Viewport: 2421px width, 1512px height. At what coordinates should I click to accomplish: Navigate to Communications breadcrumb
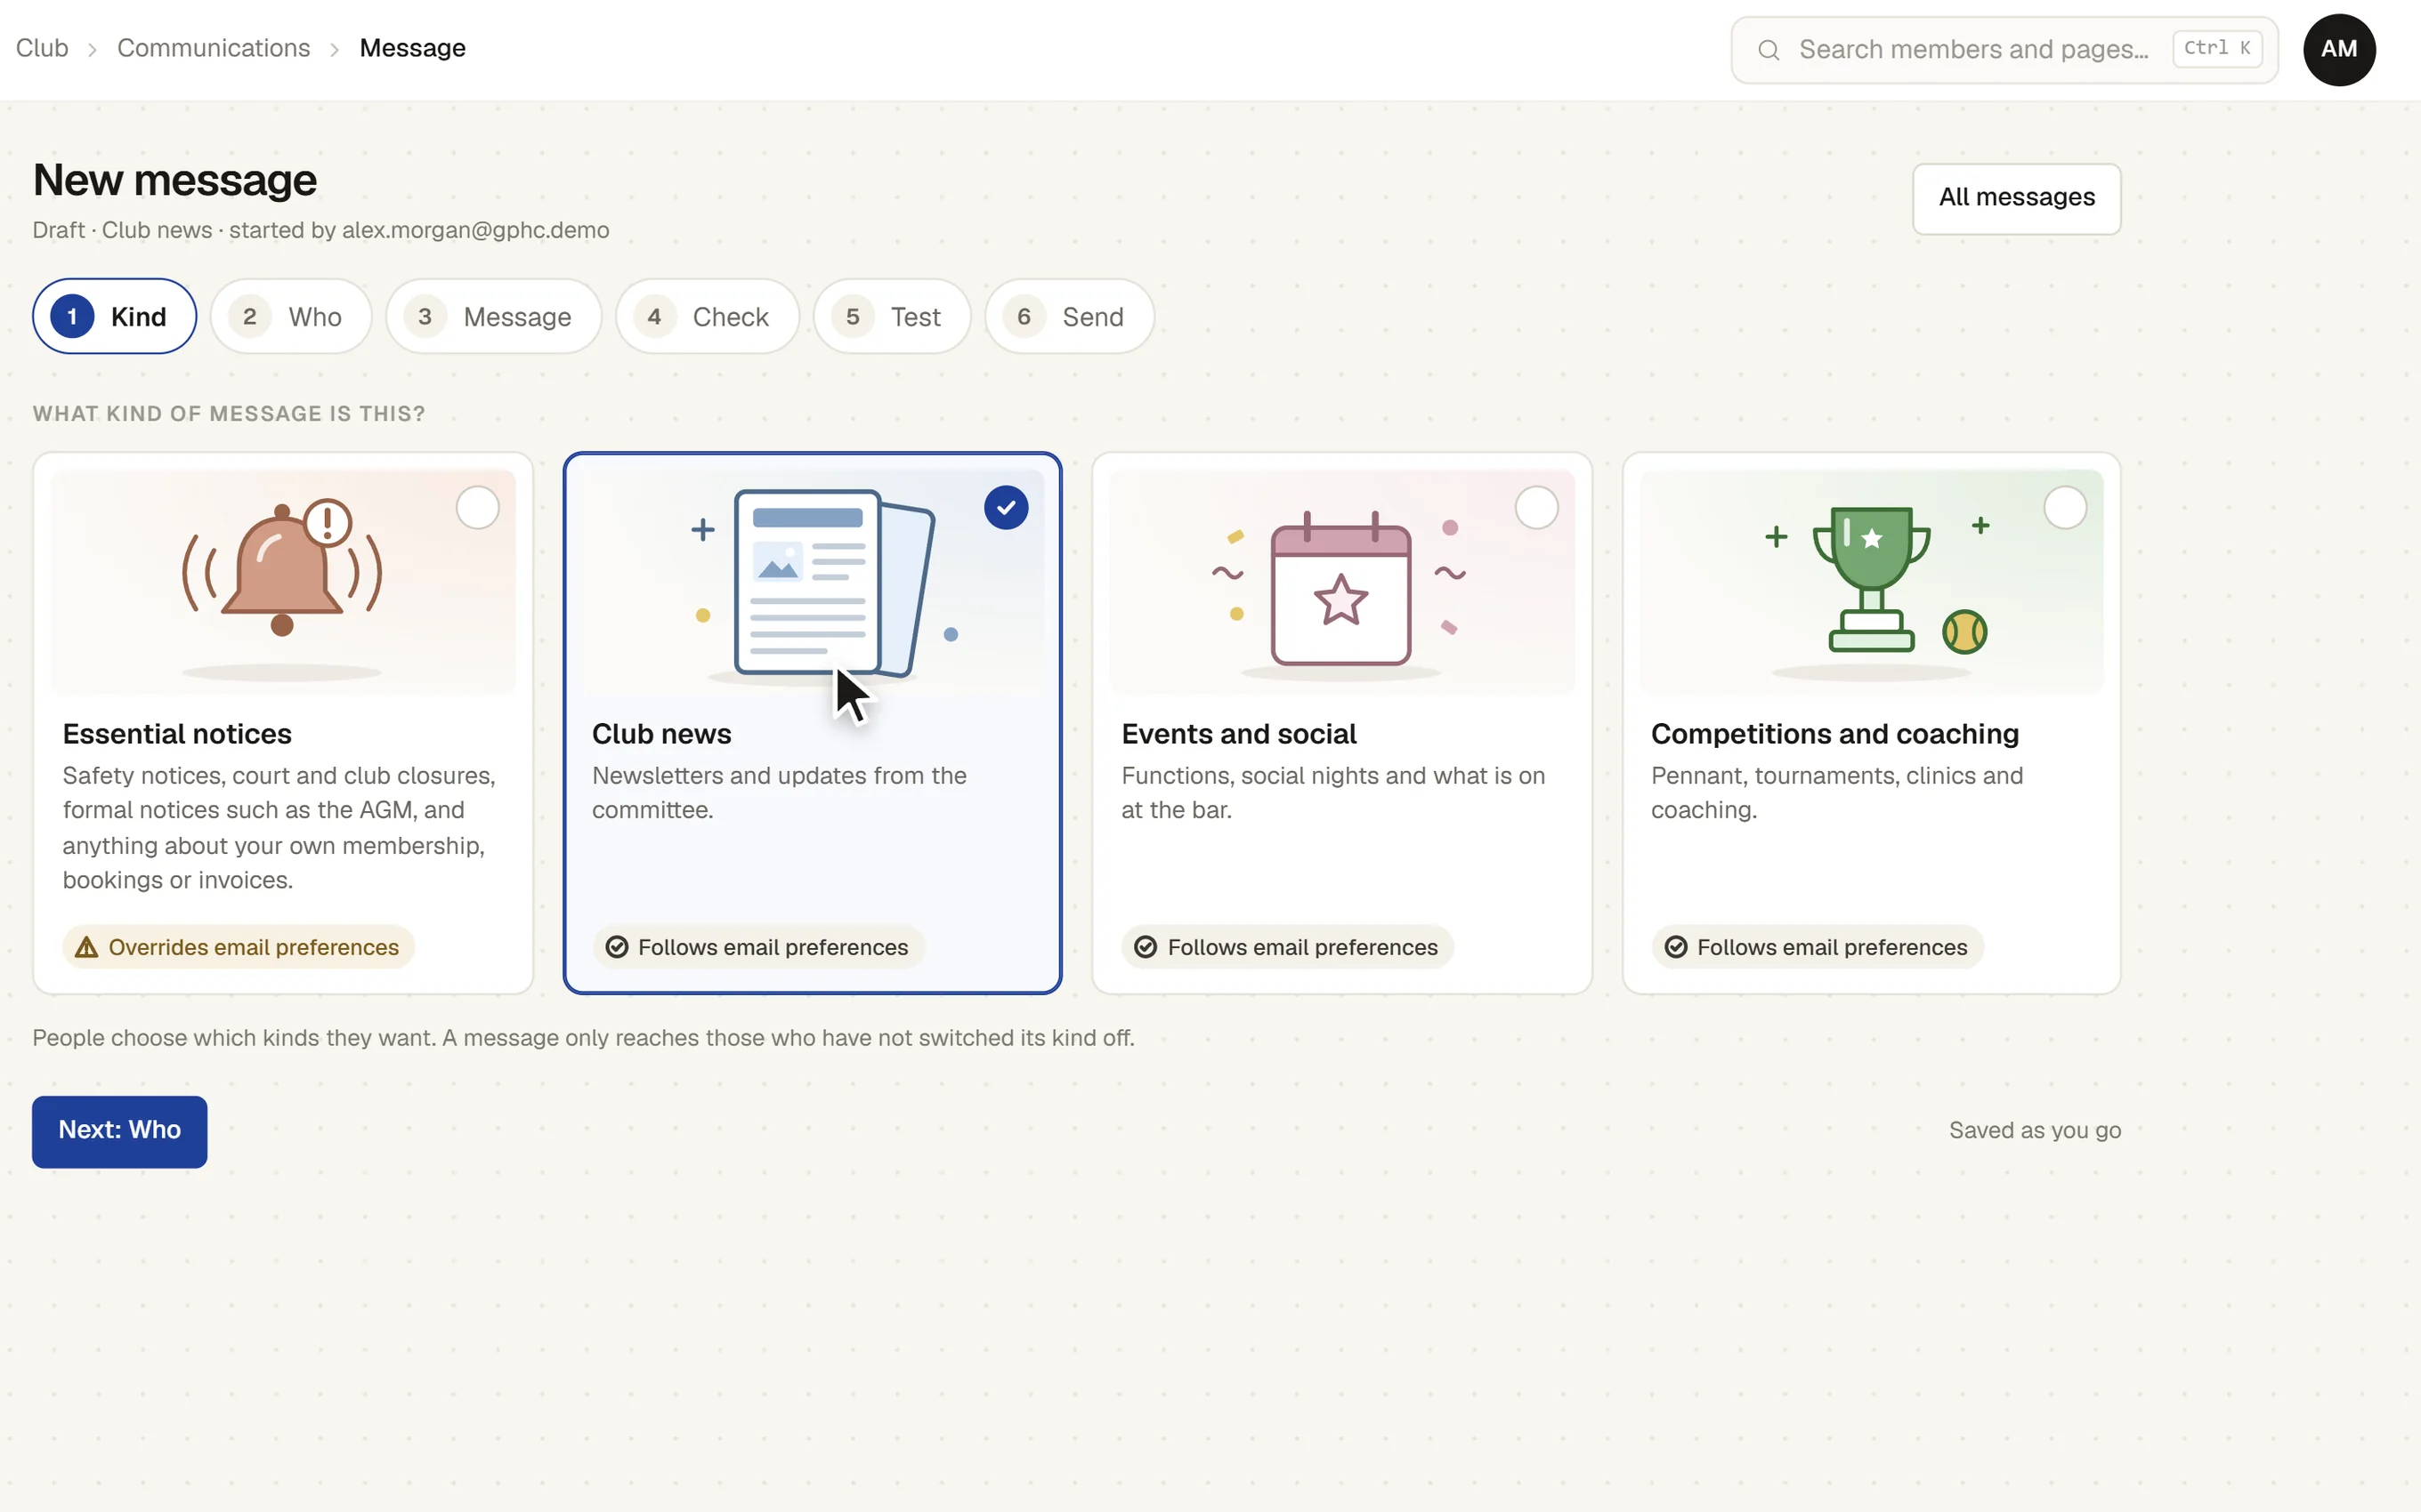(x=215, y=48)
